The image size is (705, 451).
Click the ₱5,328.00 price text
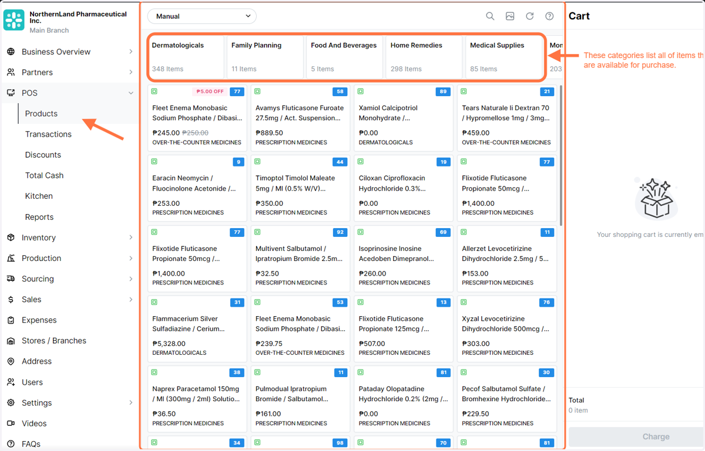click(x=169, y=344)
